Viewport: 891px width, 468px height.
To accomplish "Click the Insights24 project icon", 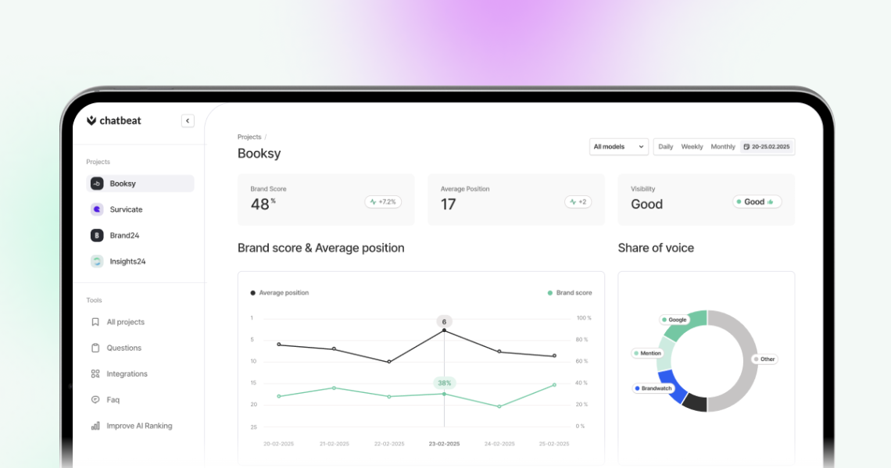I will pos(97,261).
